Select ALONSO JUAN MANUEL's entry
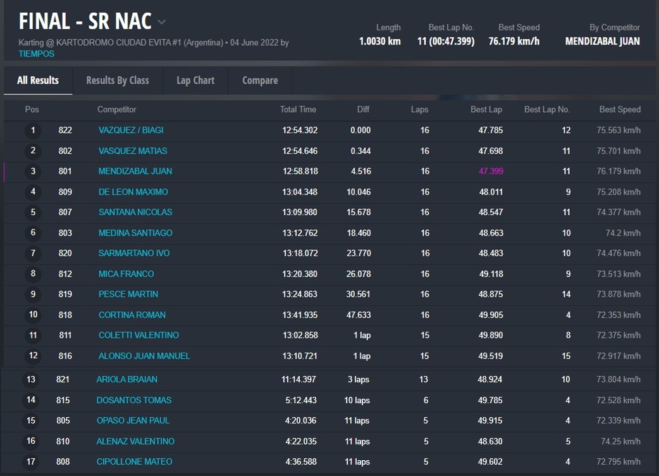 (144, 356)
